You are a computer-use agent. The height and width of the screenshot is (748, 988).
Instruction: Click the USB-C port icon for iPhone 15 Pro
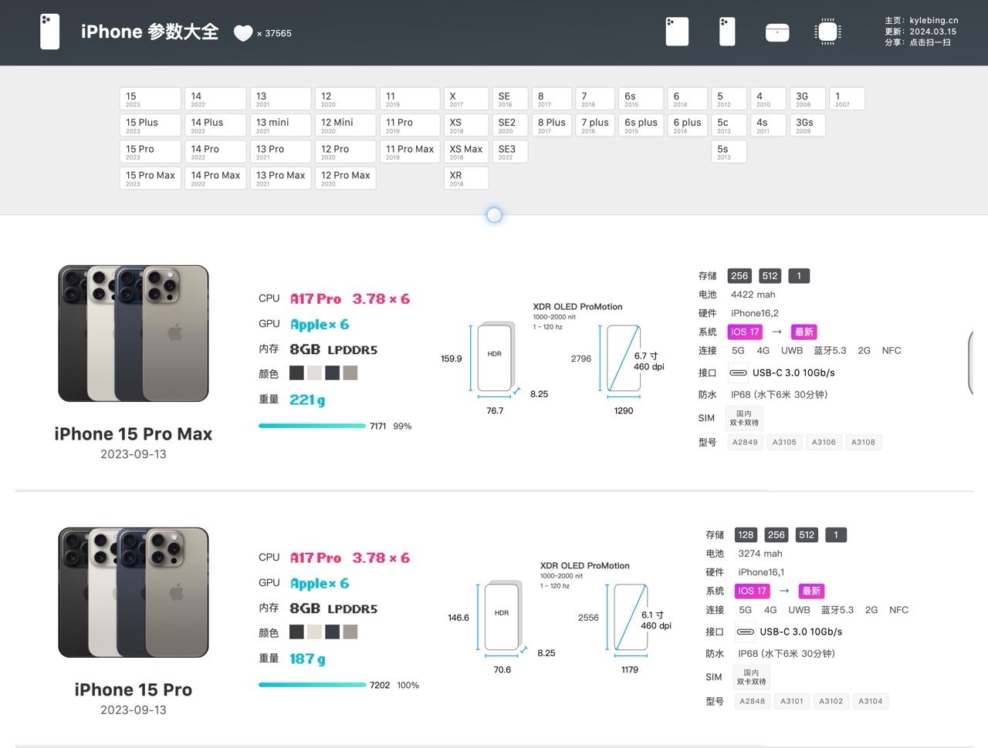(x=746, y=632)
